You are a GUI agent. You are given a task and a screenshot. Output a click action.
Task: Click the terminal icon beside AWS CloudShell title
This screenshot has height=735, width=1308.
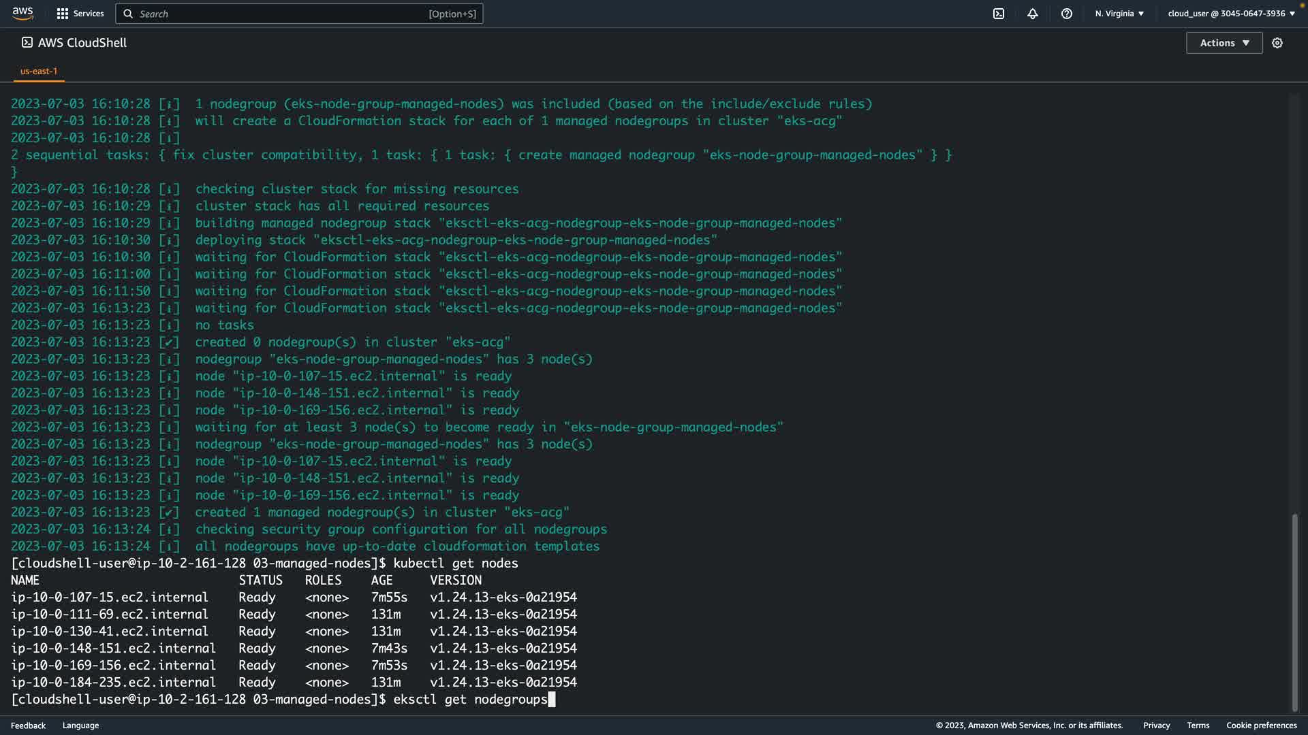tap(27, 42)
